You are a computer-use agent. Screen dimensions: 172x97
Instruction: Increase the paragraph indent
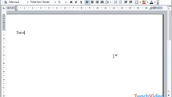(x=131, y=2)
